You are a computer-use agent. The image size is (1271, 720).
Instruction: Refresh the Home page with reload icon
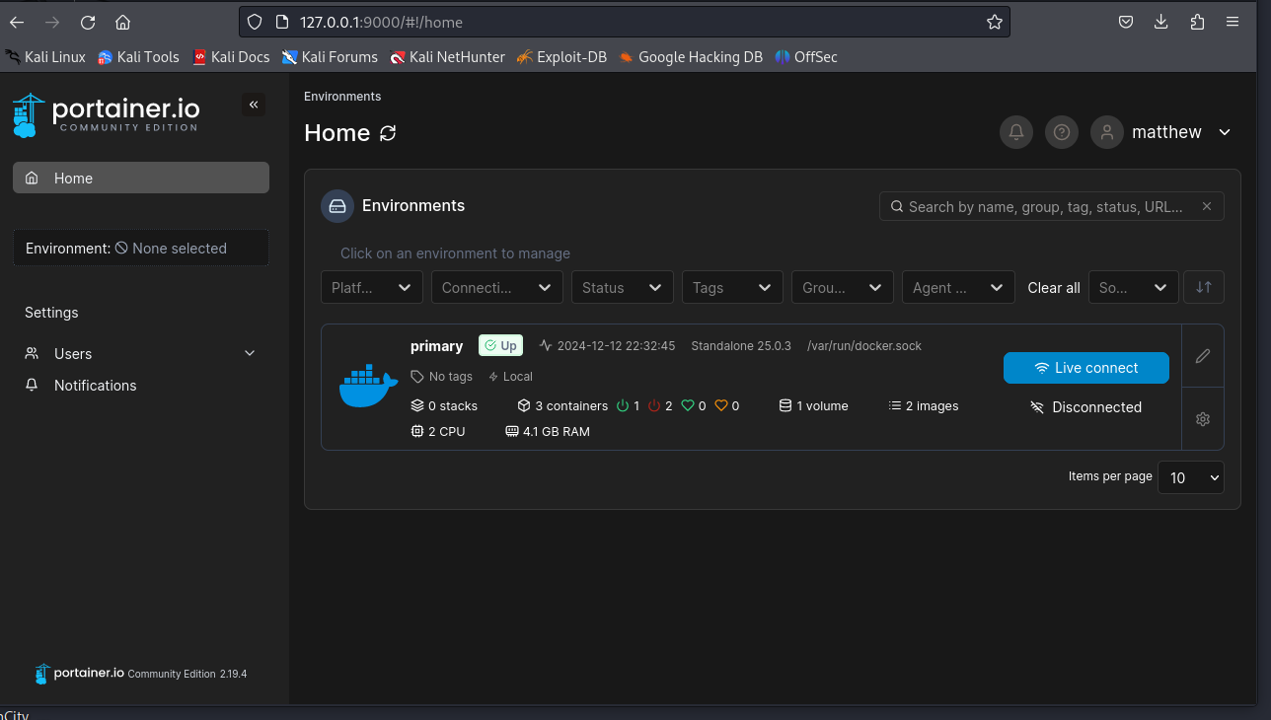pyautogui.click(x=388, y=133)
